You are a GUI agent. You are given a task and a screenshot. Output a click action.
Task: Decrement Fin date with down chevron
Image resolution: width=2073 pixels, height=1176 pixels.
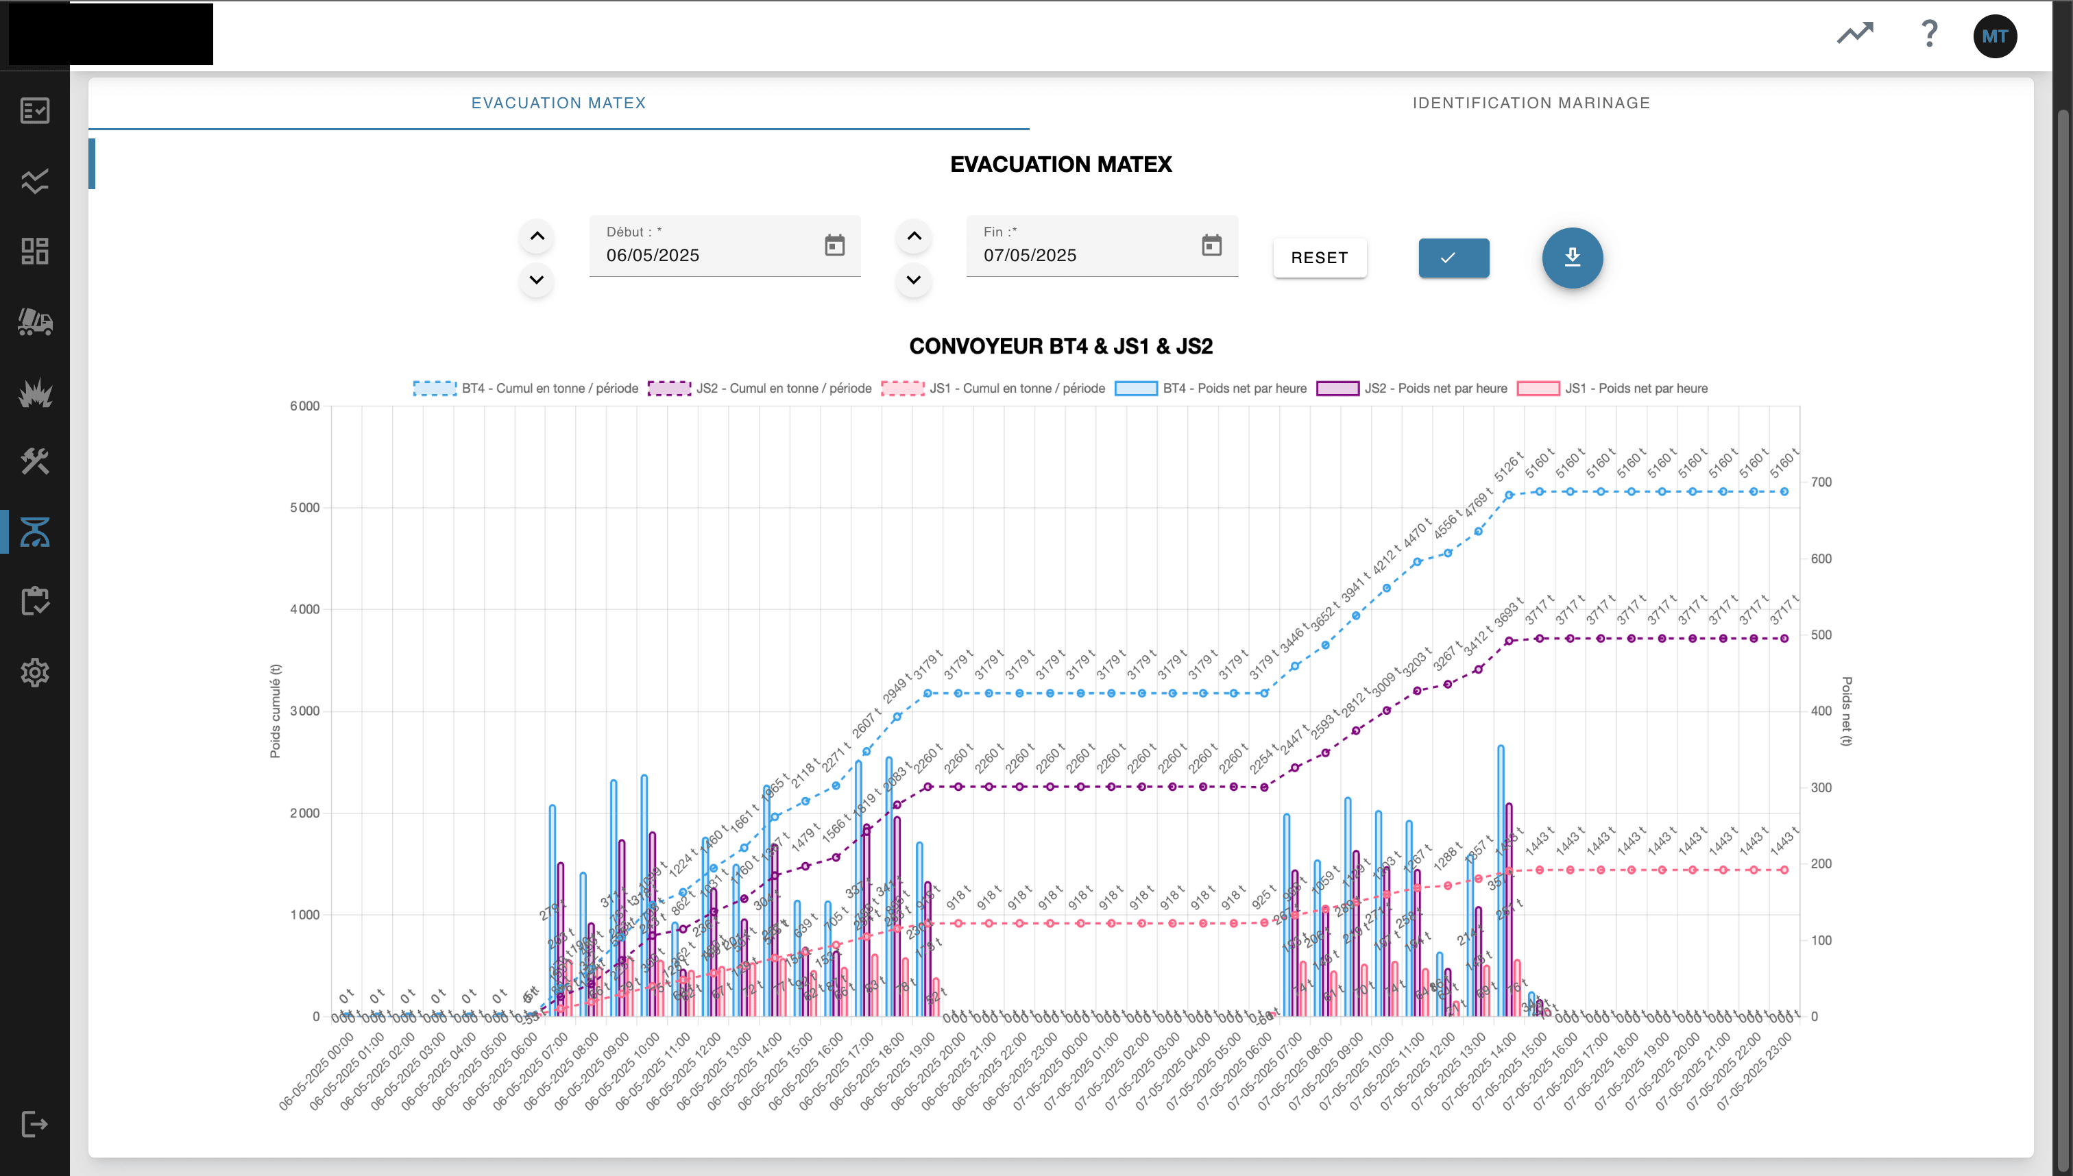[x=914, y=280]
